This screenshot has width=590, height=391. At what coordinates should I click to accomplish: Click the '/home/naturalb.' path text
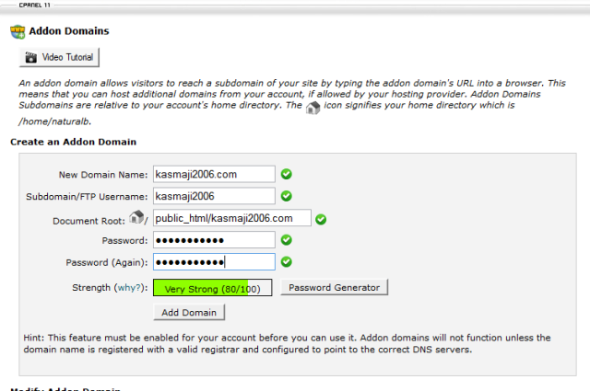point(55,121)
